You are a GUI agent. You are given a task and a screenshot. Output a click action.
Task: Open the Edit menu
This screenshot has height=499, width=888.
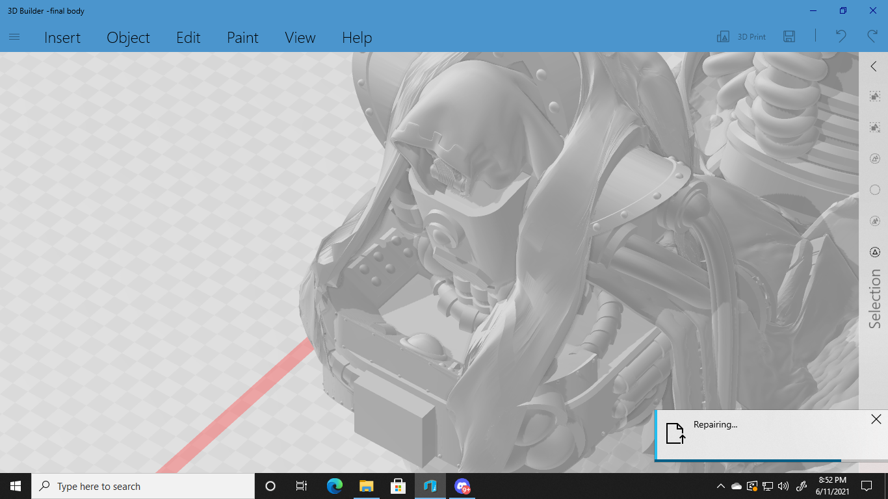[x=188, y=38]
